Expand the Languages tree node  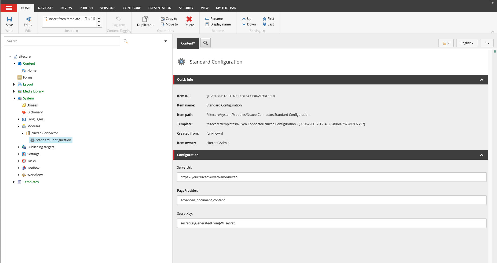click(18, 119)
